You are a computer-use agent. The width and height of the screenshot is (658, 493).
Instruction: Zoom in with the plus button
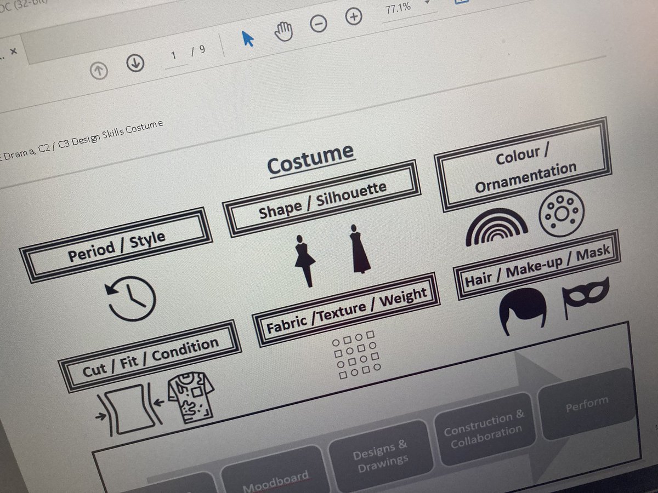[x=354, y=16]
